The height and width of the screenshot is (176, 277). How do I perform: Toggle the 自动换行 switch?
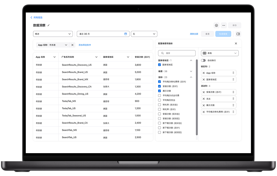point(203,61)
